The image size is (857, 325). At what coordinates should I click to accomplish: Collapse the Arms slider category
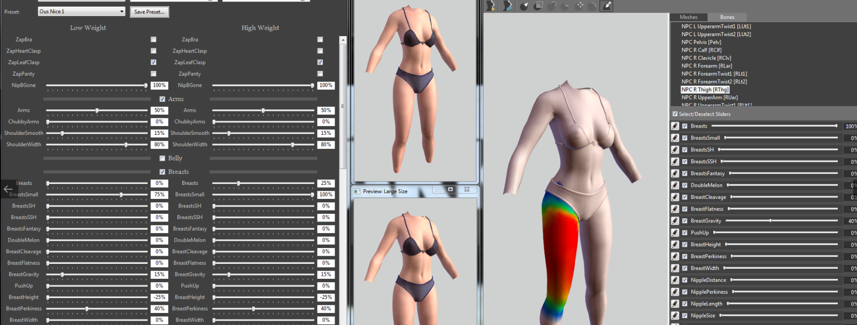pos(163,99)
